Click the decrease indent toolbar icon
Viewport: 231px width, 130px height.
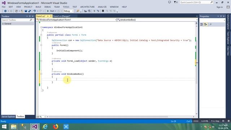coord(85,11)
